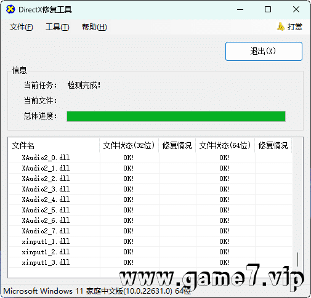311x298 pixels.
Task: Click the gold ingot donate icon
Action: pos(281,26)
